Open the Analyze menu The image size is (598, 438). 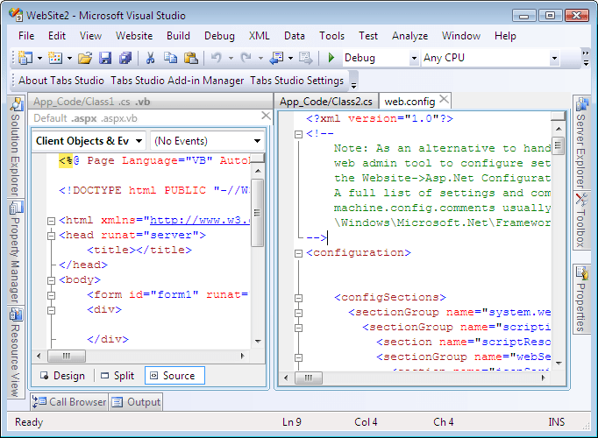[410, 36]
